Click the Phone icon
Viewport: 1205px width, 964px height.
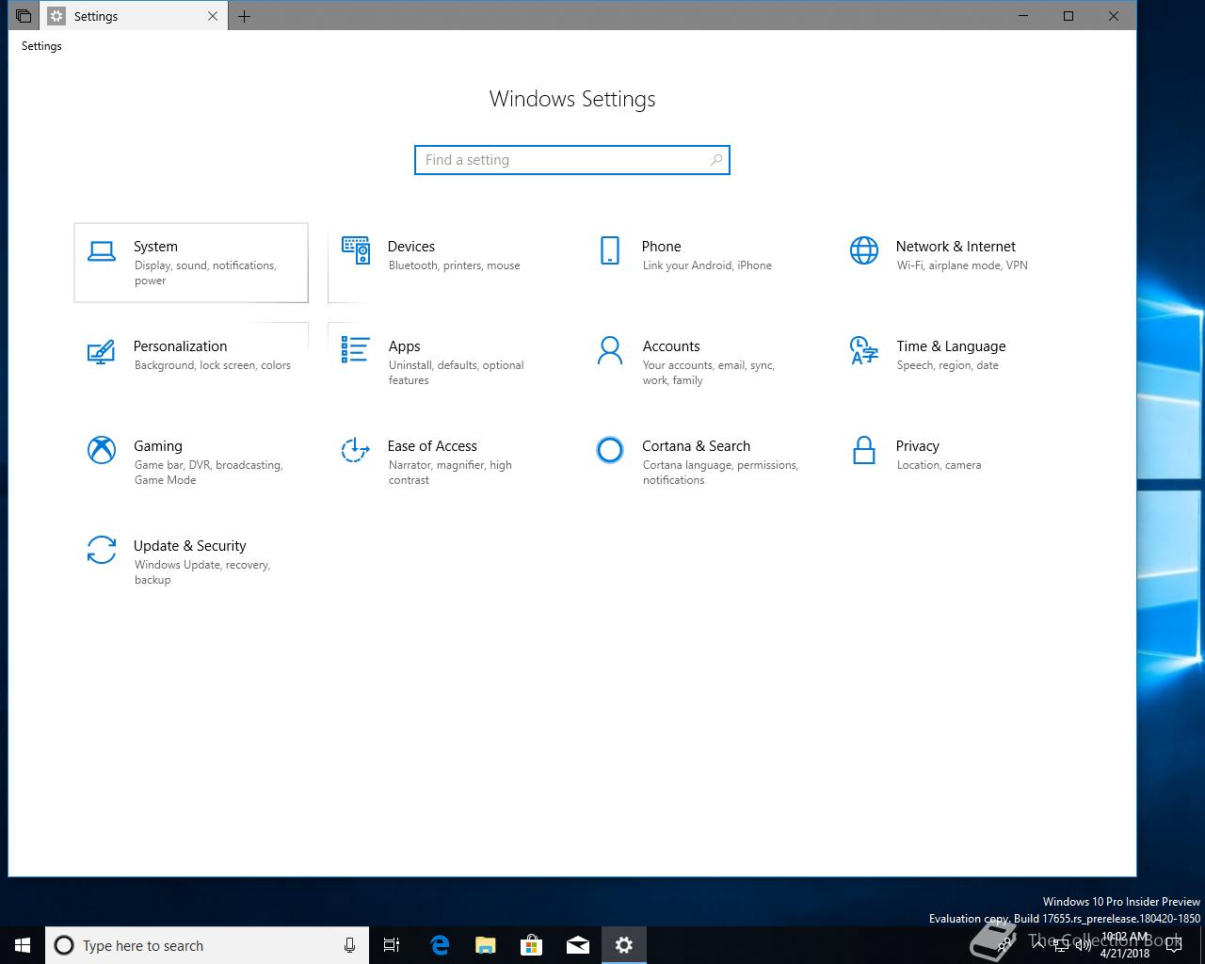(x=610, y=250)
